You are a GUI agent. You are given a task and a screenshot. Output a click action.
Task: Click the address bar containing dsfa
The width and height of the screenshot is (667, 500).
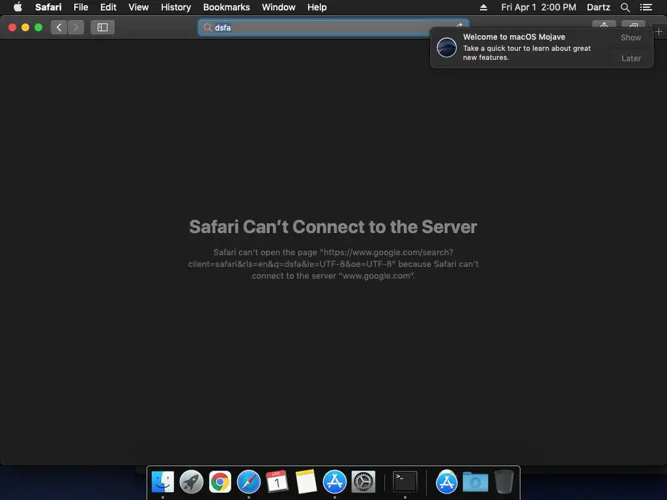(333, 27)
